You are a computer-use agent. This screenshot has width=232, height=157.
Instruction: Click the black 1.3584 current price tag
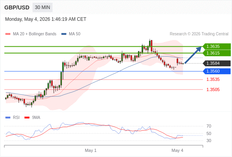tap(217, 63)
